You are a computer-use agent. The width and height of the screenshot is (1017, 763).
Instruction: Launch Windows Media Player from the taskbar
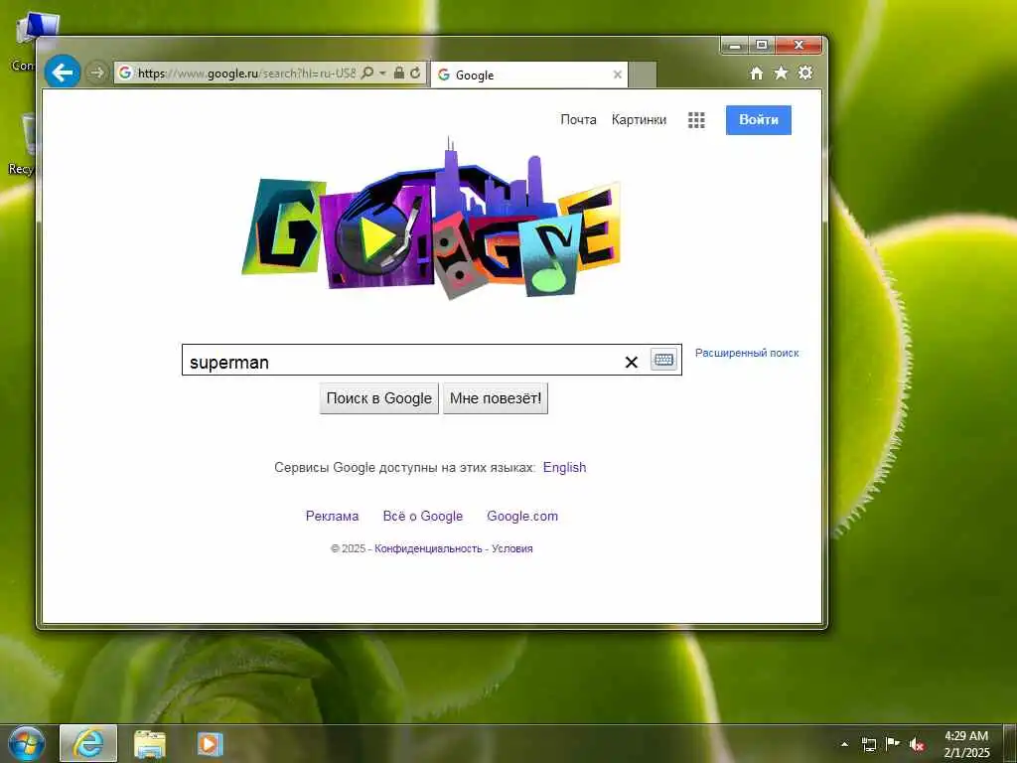[x=210, y=743]
